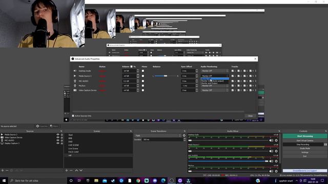This screenshot has width=328, height=184.
Task: Open the Fade scene transition dropdown
Action: tap(158, 135)
